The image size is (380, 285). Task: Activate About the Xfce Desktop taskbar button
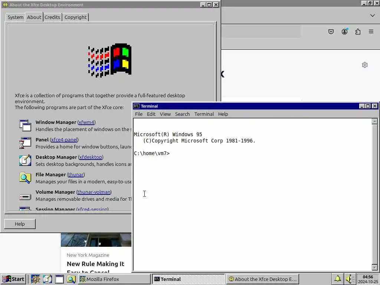(263, 279)
